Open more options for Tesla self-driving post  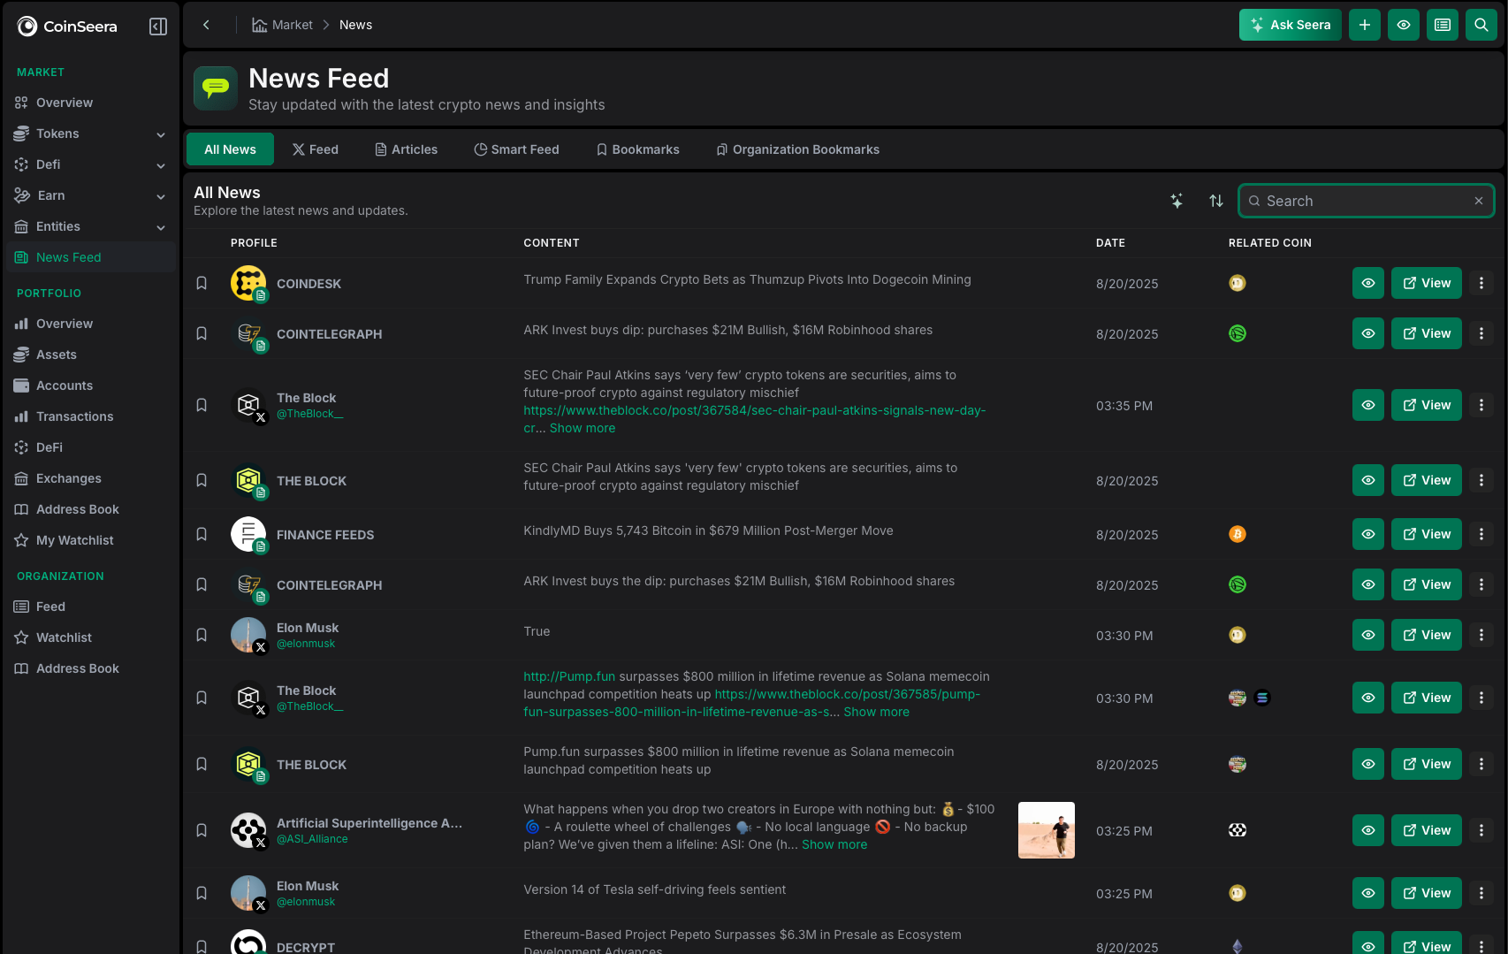[1481, 893]
